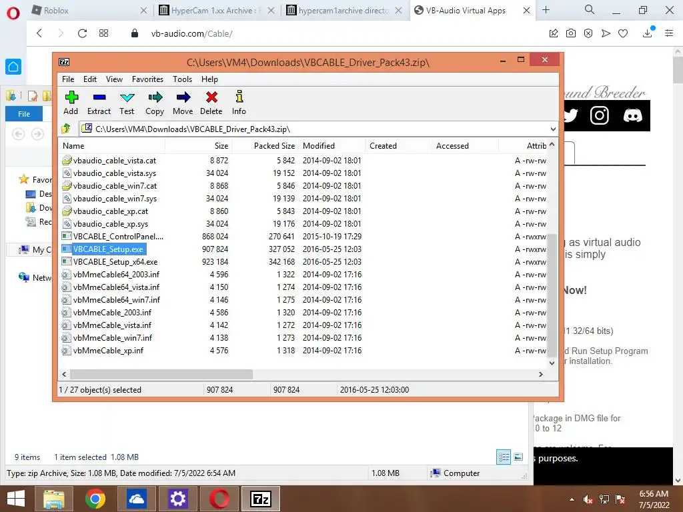The width and height of the screenshot is (683, 512).
Task: Open the Tools menu in 7-Zip
Action: 183,79
